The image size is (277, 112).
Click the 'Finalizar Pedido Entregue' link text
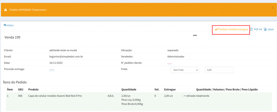(x=233, y=29)
